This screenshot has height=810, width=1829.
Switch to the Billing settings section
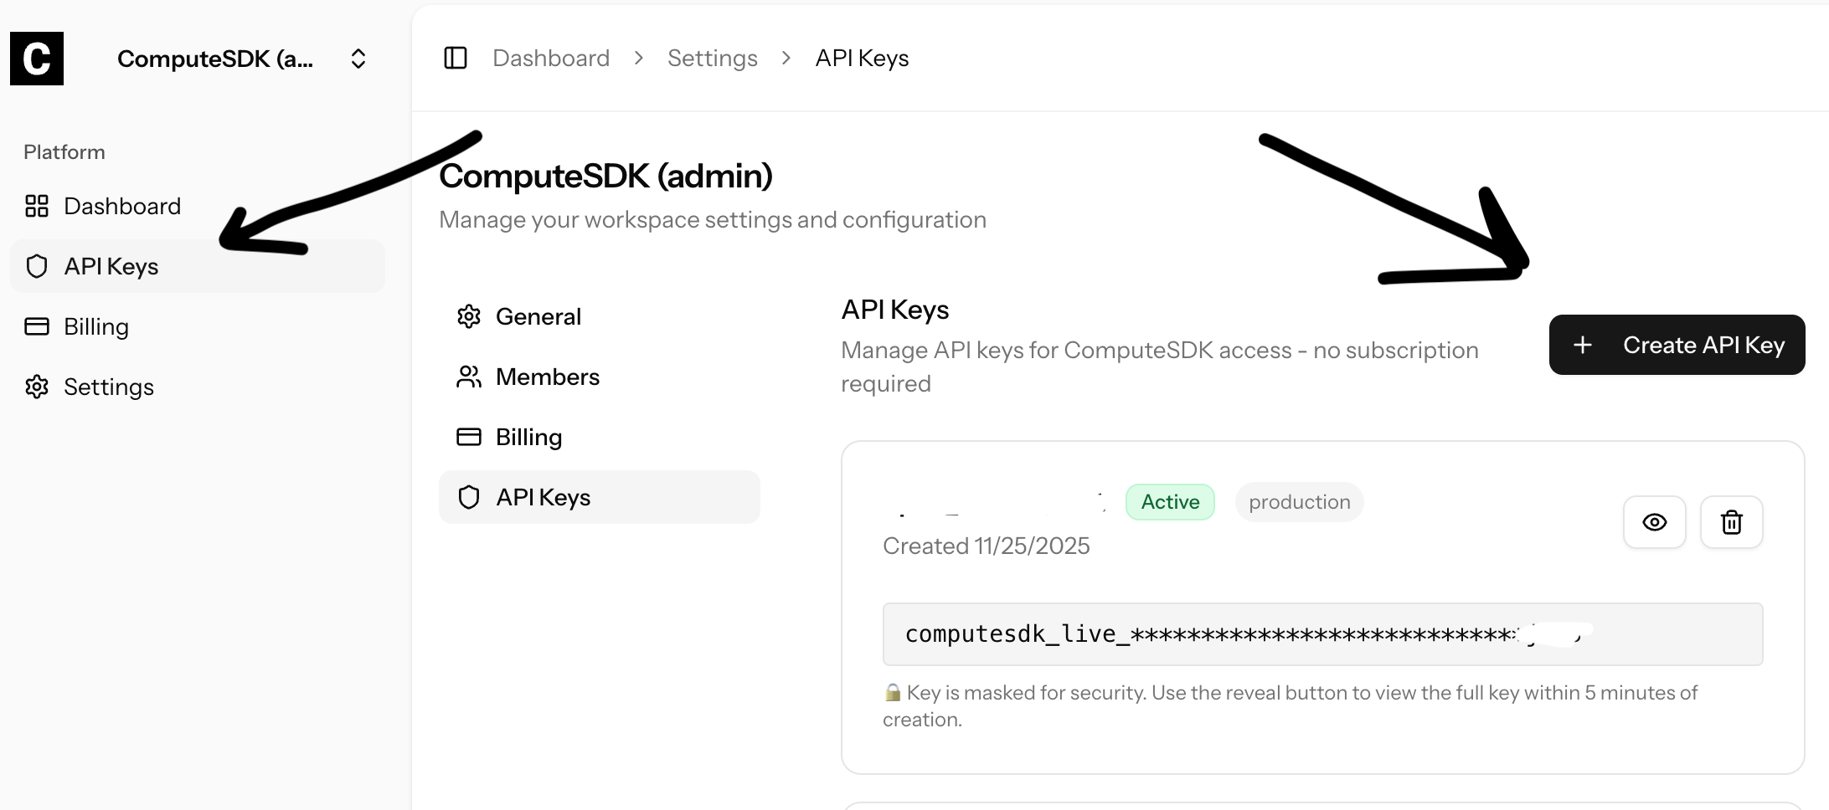click(528, 436)
